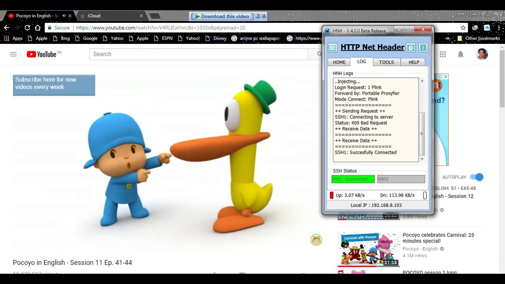Bookmark this page with star icon
Screen dimensions: 505x284
(x=463, y=28)
